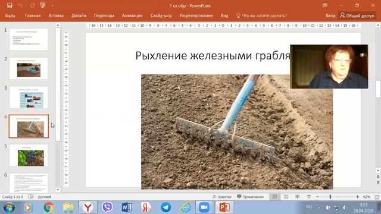
Task: Click the spell check status icon
Action: click(x=31, y=197)
